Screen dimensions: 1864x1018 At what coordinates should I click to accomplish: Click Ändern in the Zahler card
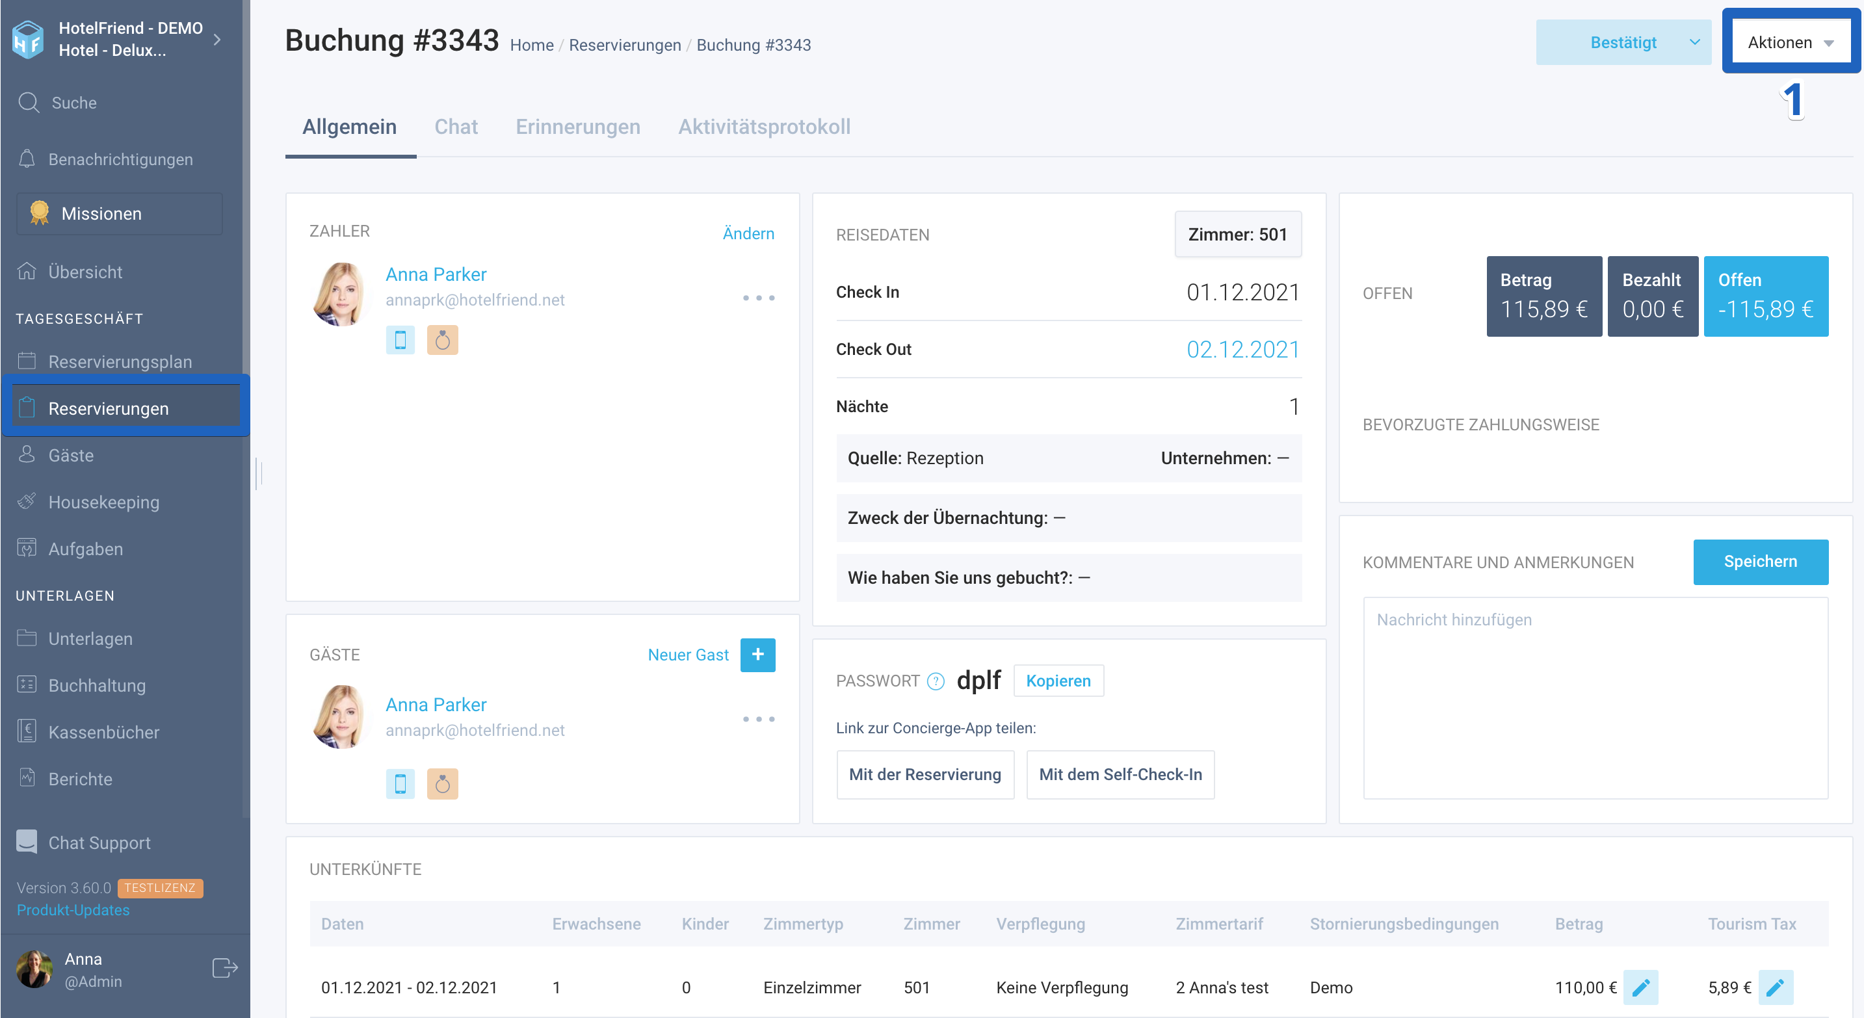748,234
